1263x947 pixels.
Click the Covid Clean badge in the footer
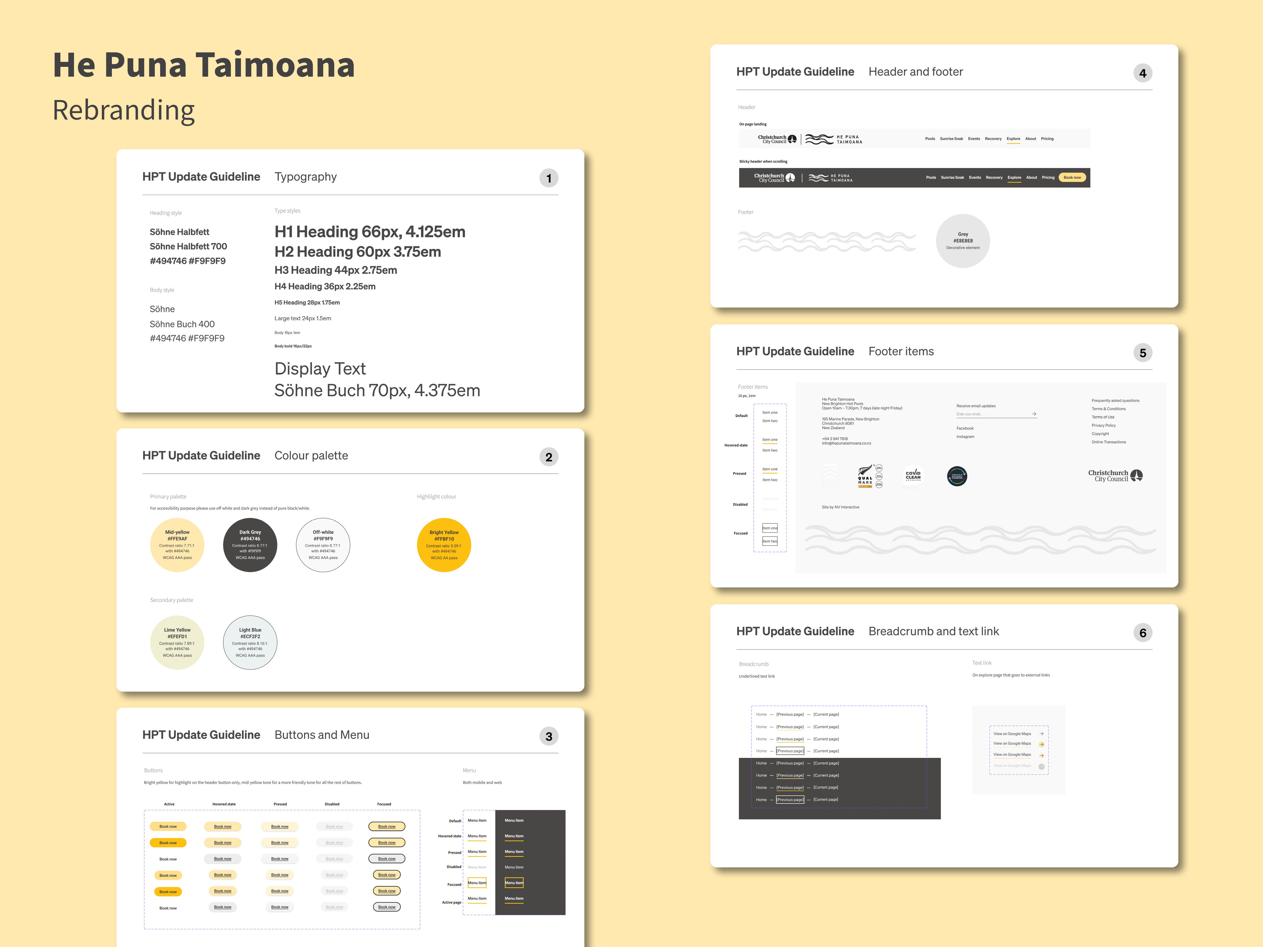pos(913,475)
